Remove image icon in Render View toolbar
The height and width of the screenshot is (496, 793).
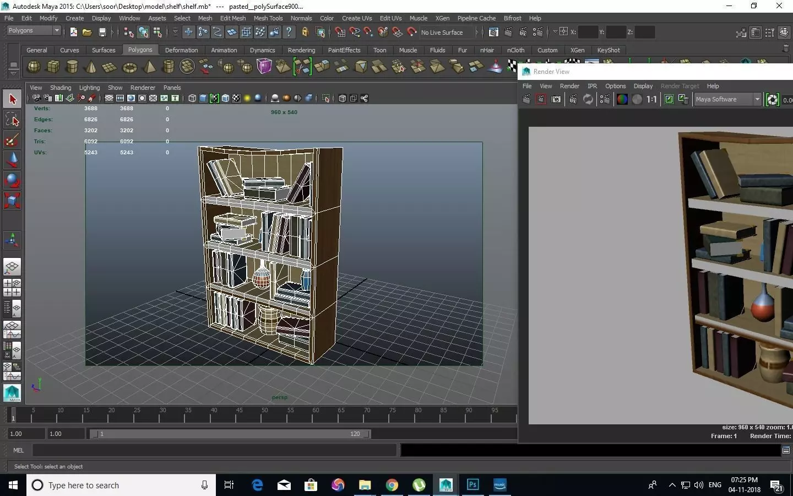point(683,99)
